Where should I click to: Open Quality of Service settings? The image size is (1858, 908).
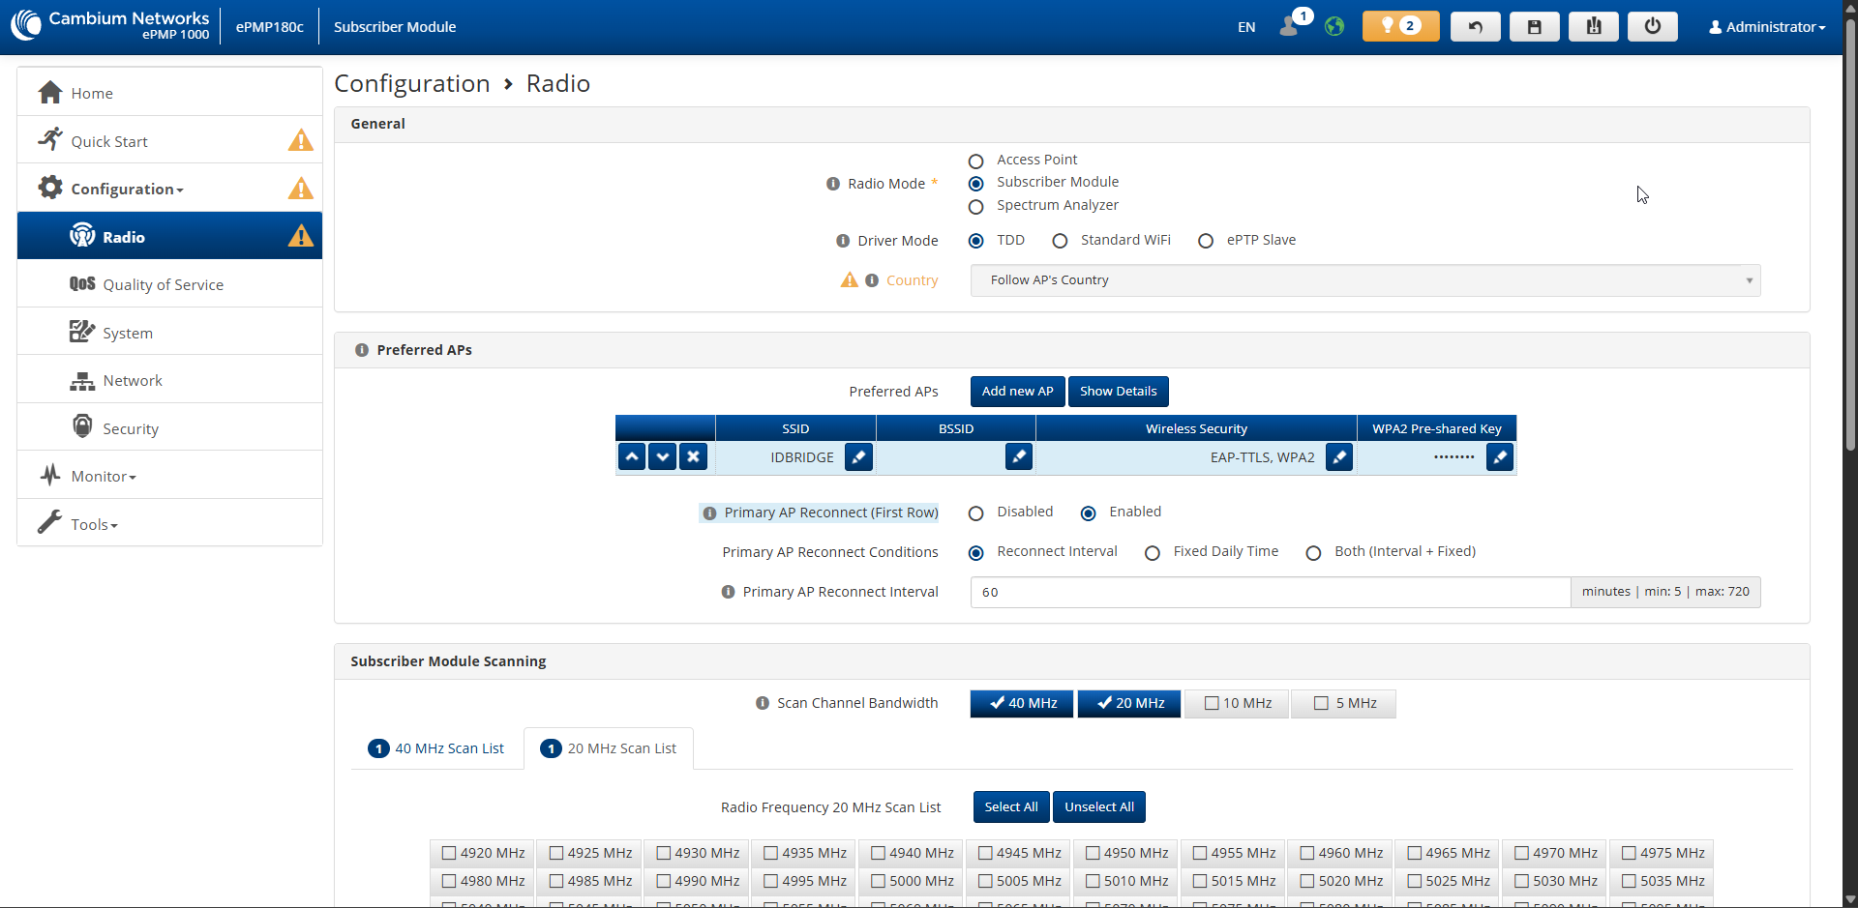(164, 284)
